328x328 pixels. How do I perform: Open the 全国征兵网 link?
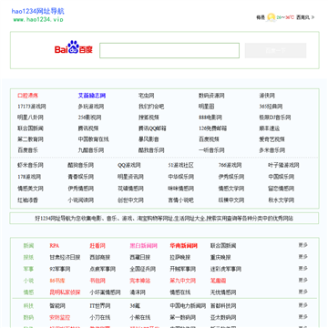coord(142,269)
